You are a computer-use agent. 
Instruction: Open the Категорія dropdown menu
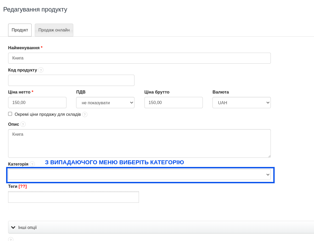click(139, 174)
